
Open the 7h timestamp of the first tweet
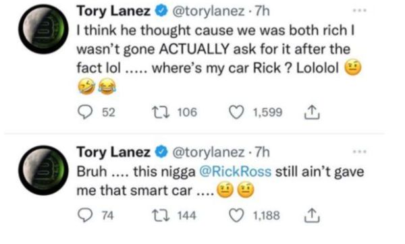click(x=262, y=11)
